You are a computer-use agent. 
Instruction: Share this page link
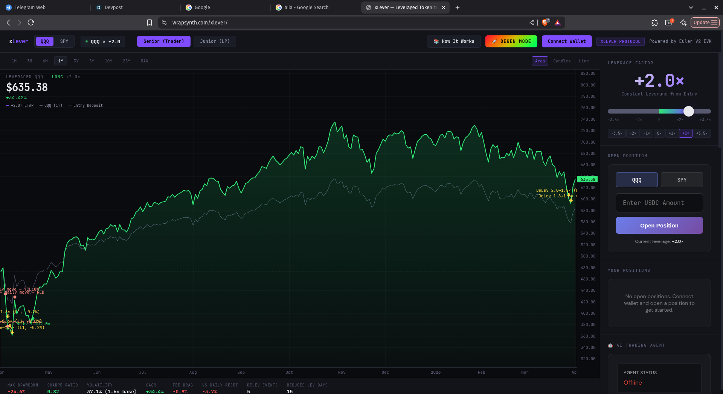click(x=531, y=23)
